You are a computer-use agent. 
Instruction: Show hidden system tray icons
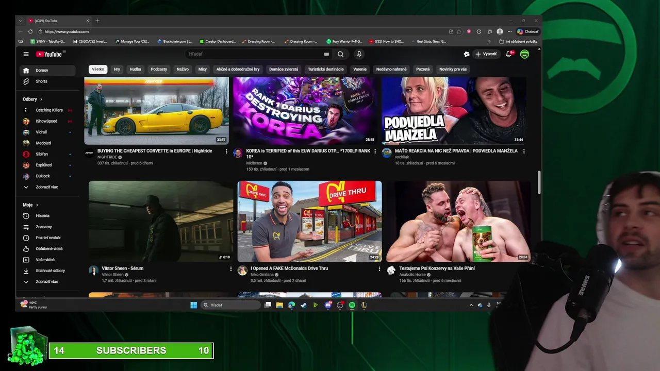pos(471,305)
